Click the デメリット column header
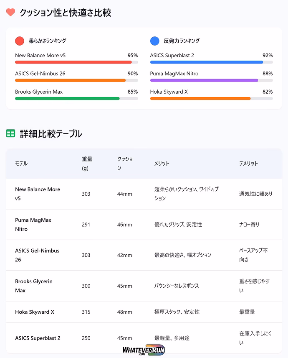The width and height of the screenshot is (288, 358). (248, 164)
